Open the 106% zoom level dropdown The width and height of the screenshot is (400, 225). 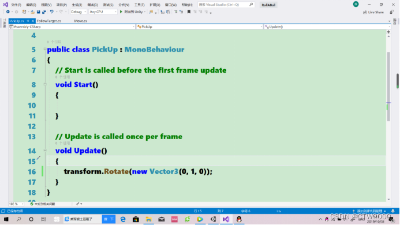(x=16, y=204)
